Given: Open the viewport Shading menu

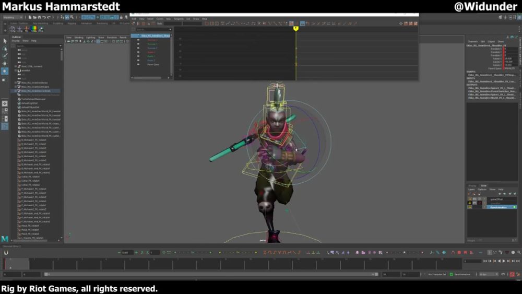Looking at the screenshot, I should click(x=79, y=37).
